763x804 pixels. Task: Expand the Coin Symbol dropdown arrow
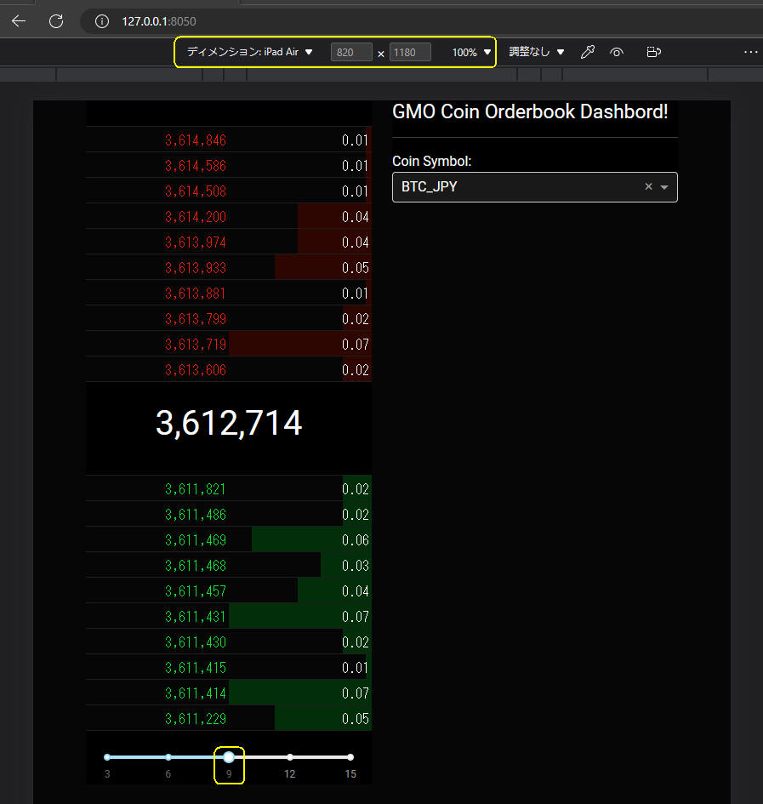coord(664,187)
